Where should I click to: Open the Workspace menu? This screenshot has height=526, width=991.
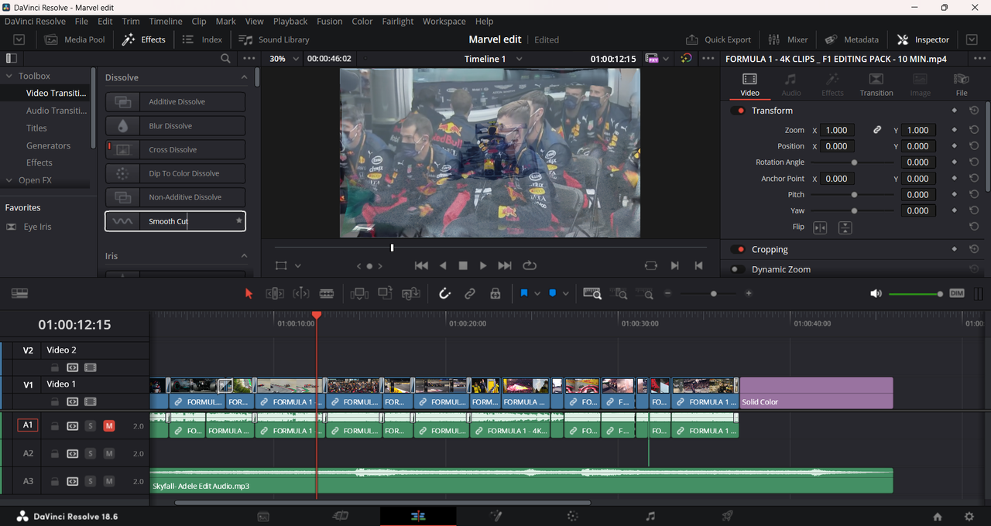(x=444, y=21)
